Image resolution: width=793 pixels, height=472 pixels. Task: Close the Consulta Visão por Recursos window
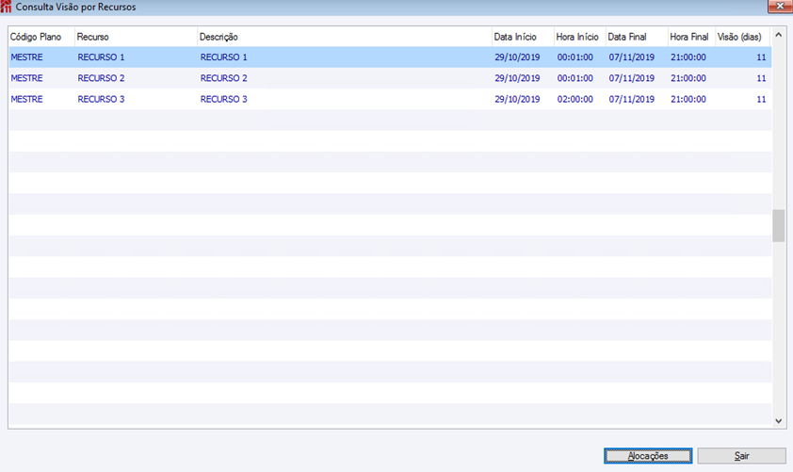780,6
